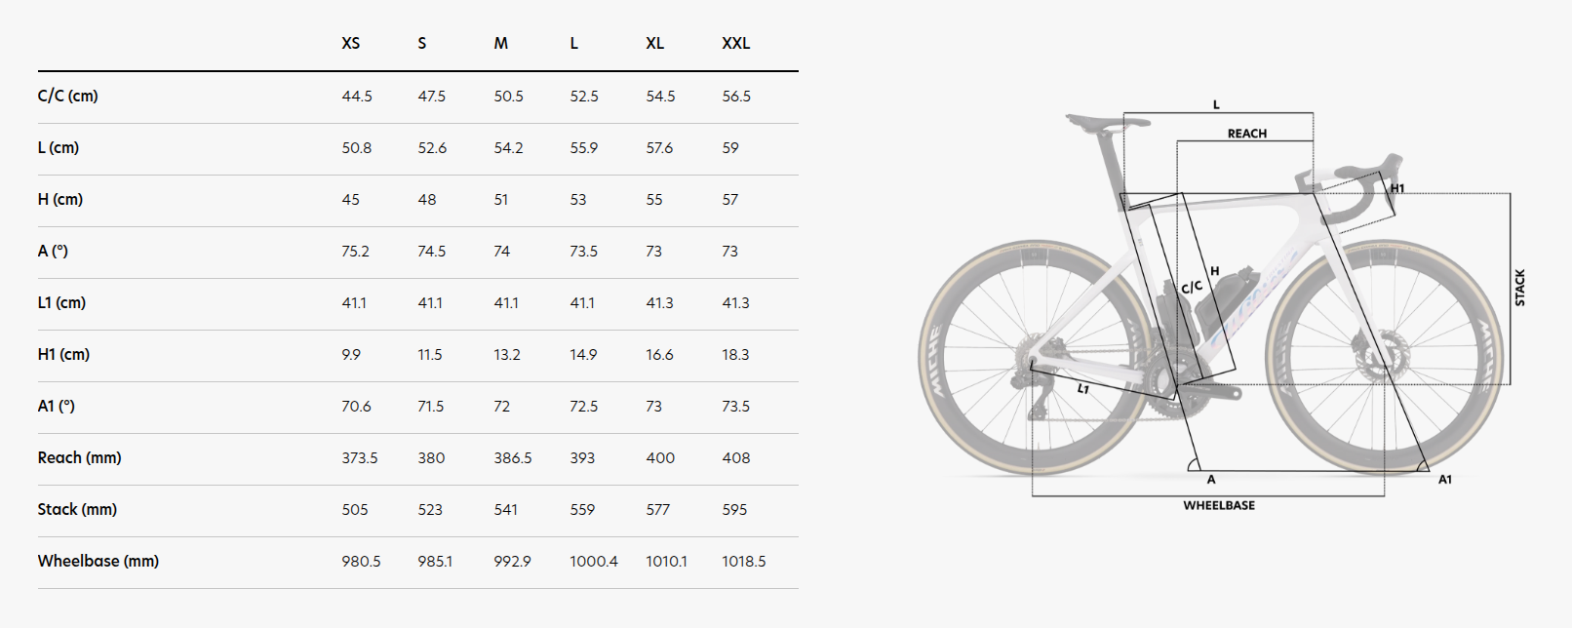Click the Stack (mm) row label
The height and width of the screenshot is (628, 1572).
pyautogui.click(x=77, y=509)
